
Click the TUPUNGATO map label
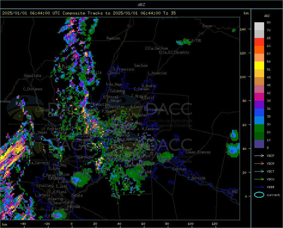(56, 178)
